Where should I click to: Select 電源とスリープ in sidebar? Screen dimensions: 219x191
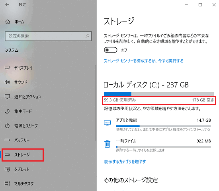[x=26, y=126]
